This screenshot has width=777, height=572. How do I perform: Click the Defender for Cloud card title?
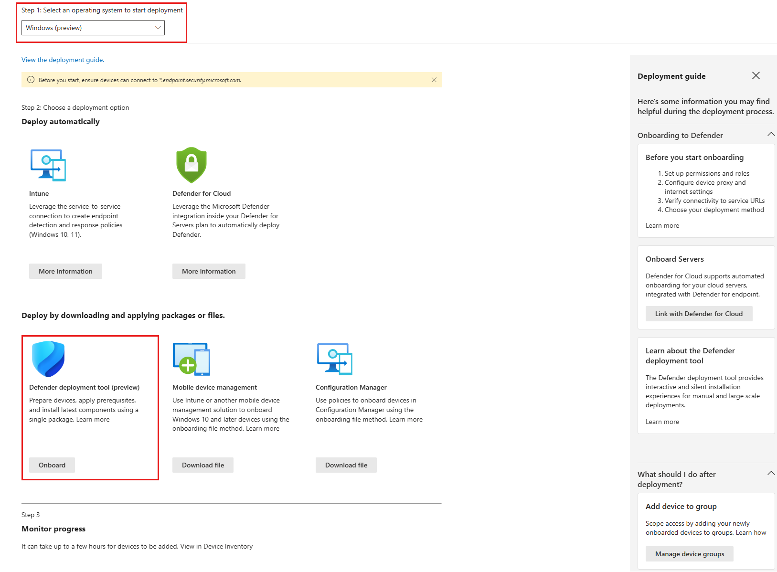(x=202, y=193)
